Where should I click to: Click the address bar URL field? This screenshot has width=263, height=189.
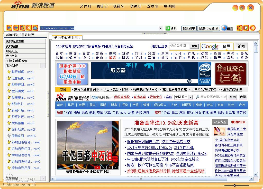[99, 28]
